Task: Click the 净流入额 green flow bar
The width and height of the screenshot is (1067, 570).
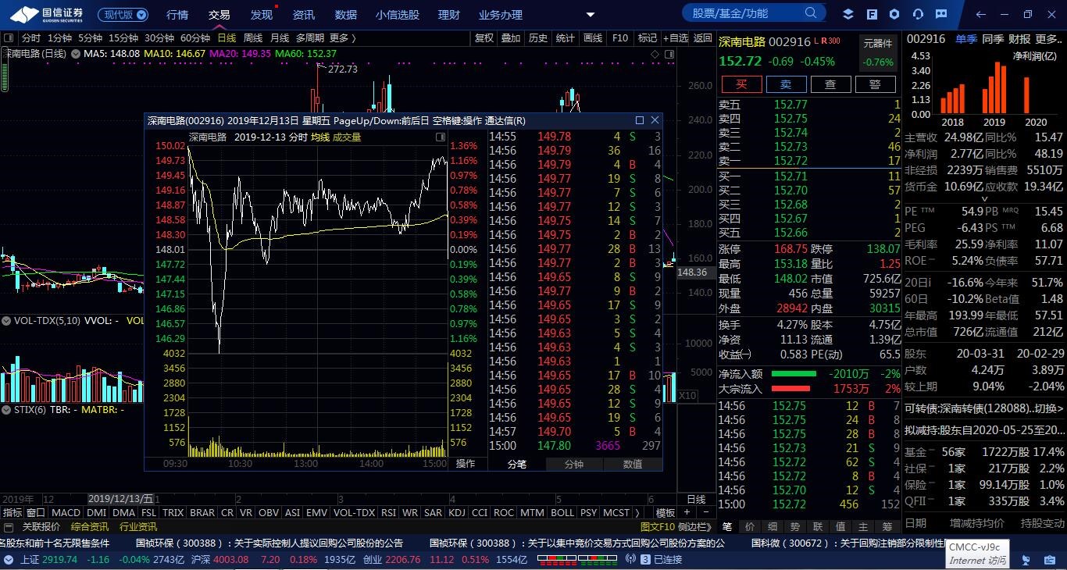Action: pyautogui.click(x=793, y=375)
